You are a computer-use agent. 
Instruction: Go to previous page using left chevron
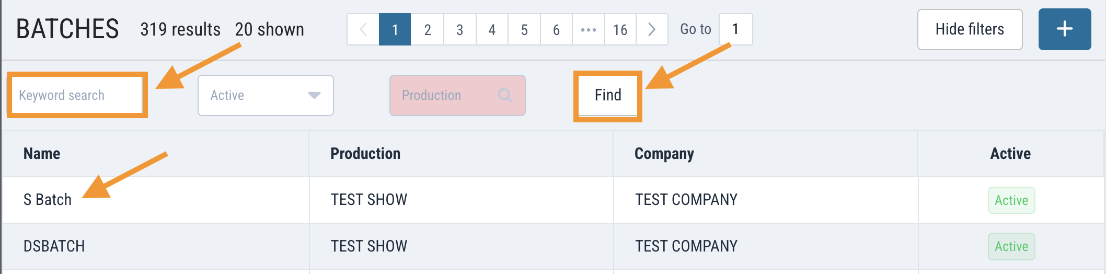pyautogui.click(x=363, y=30)
